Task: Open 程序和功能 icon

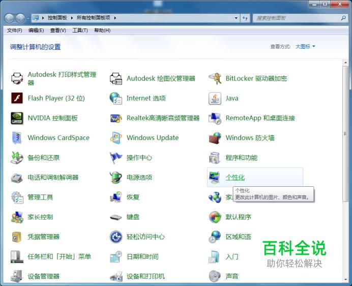Action: pyautogui.click(x=215, y=157)
